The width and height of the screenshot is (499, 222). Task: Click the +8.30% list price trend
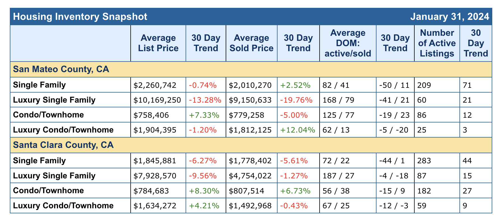pos(204,191)
